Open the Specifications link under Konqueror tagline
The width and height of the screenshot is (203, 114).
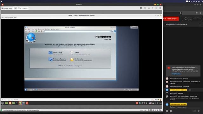(x=82, y=46)
